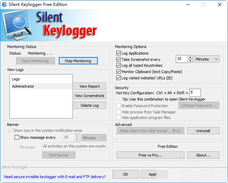Click the Test Banner button
The height and width of the screenshot is (183, 228).
tap(59, 155)
